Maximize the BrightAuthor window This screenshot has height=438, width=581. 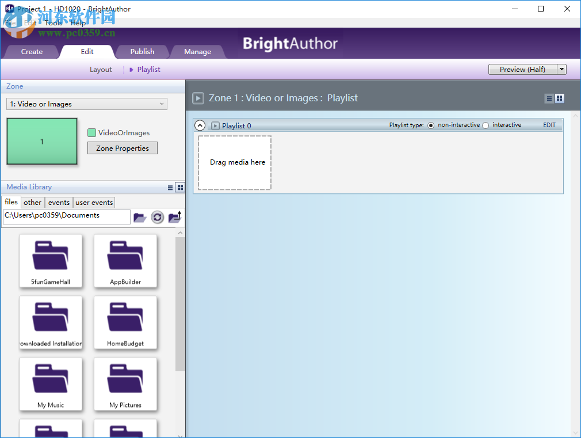coord(541,9)
